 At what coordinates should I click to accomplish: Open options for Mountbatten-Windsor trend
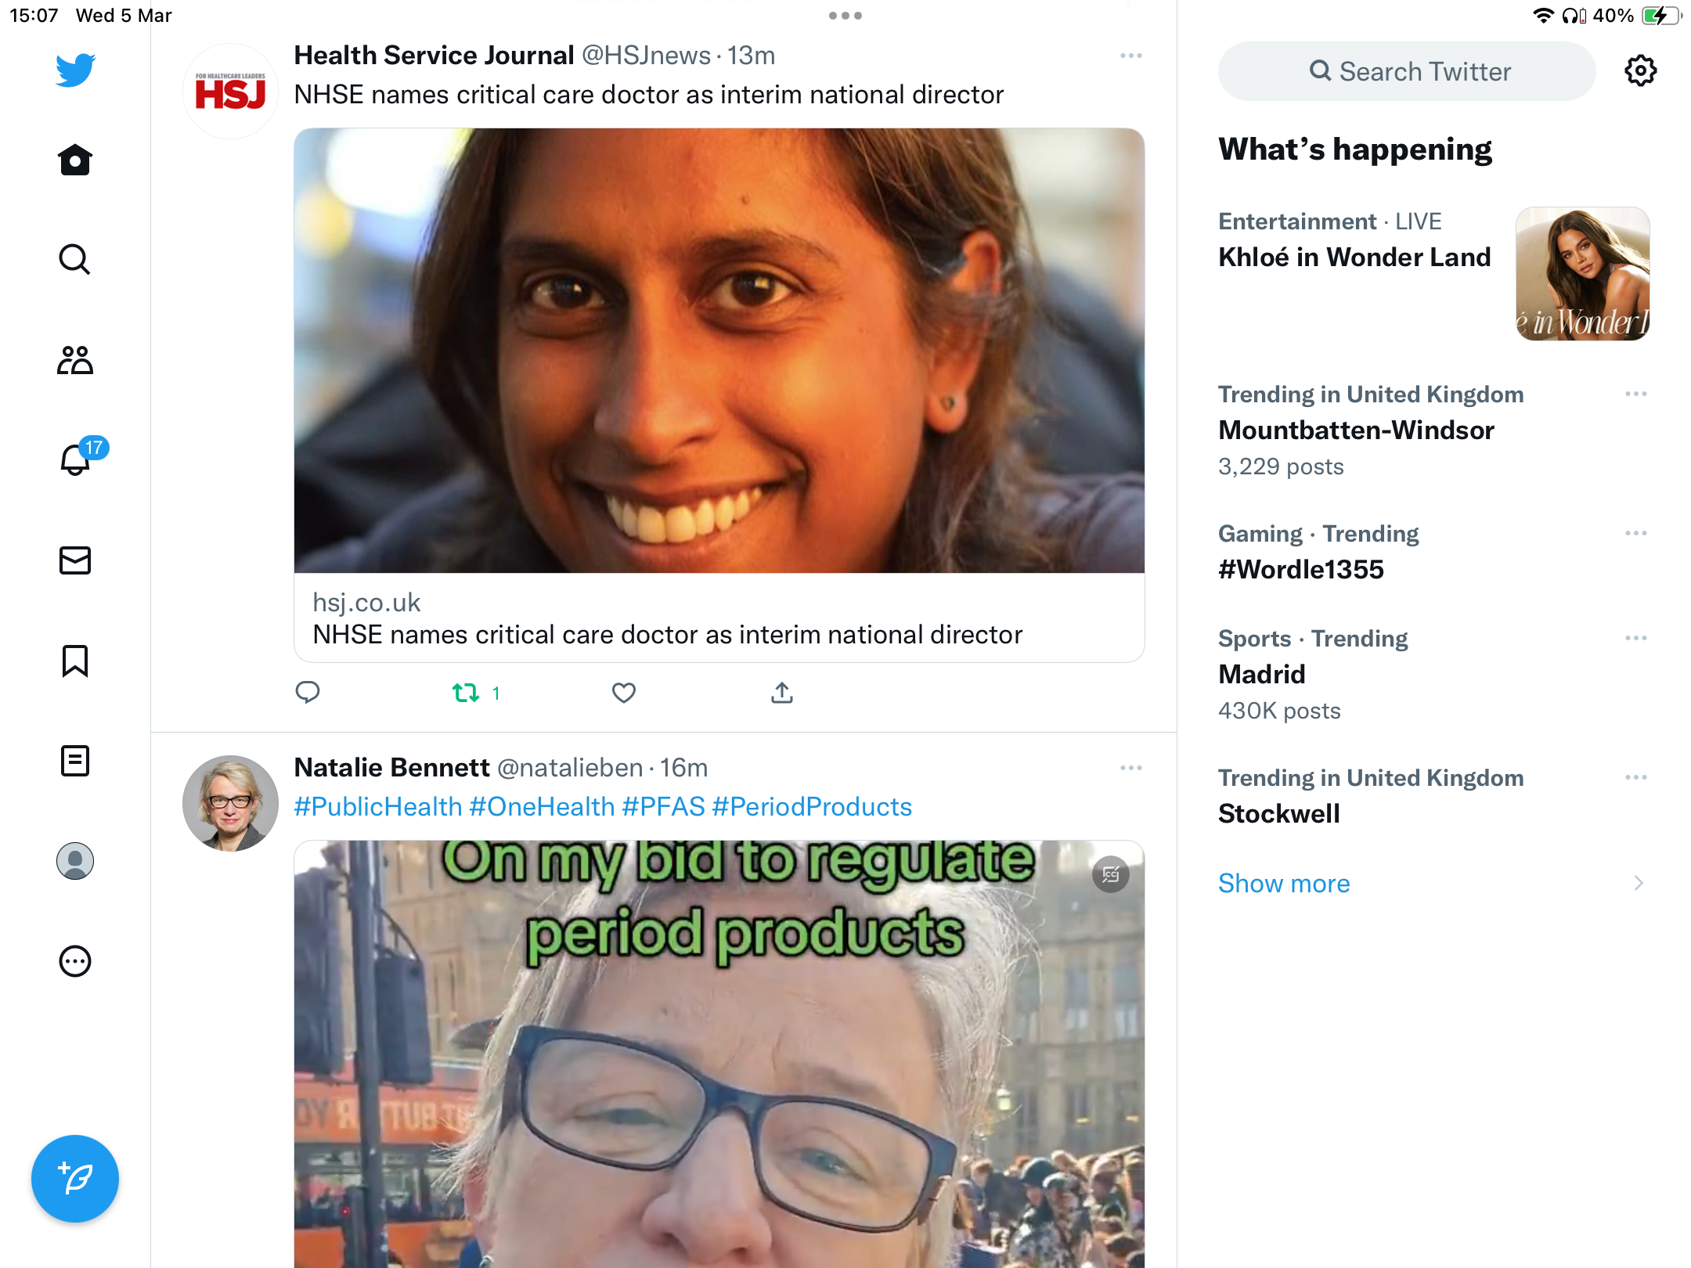tap(1636, 394)
